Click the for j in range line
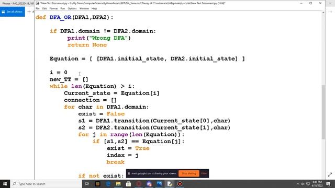Viewport: 335px width, 188px height. tap(131, 135)
